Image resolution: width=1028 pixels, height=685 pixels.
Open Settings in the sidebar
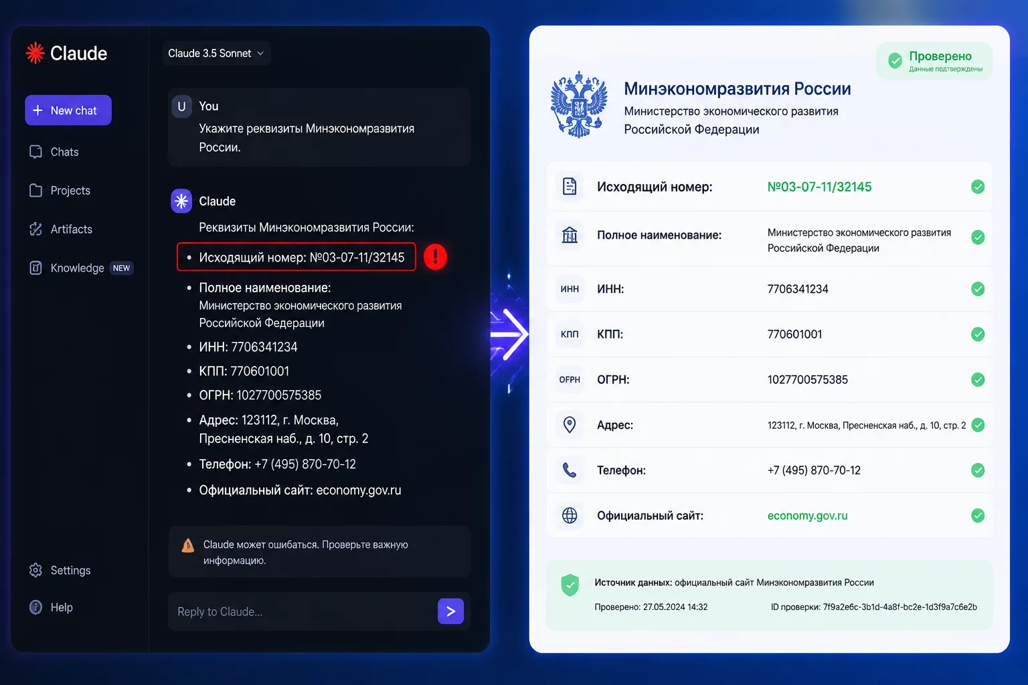60,570
